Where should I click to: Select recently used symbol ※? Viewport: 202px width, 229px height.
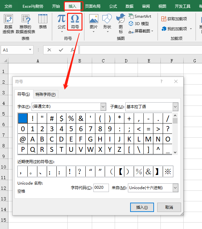pos(168,171)
